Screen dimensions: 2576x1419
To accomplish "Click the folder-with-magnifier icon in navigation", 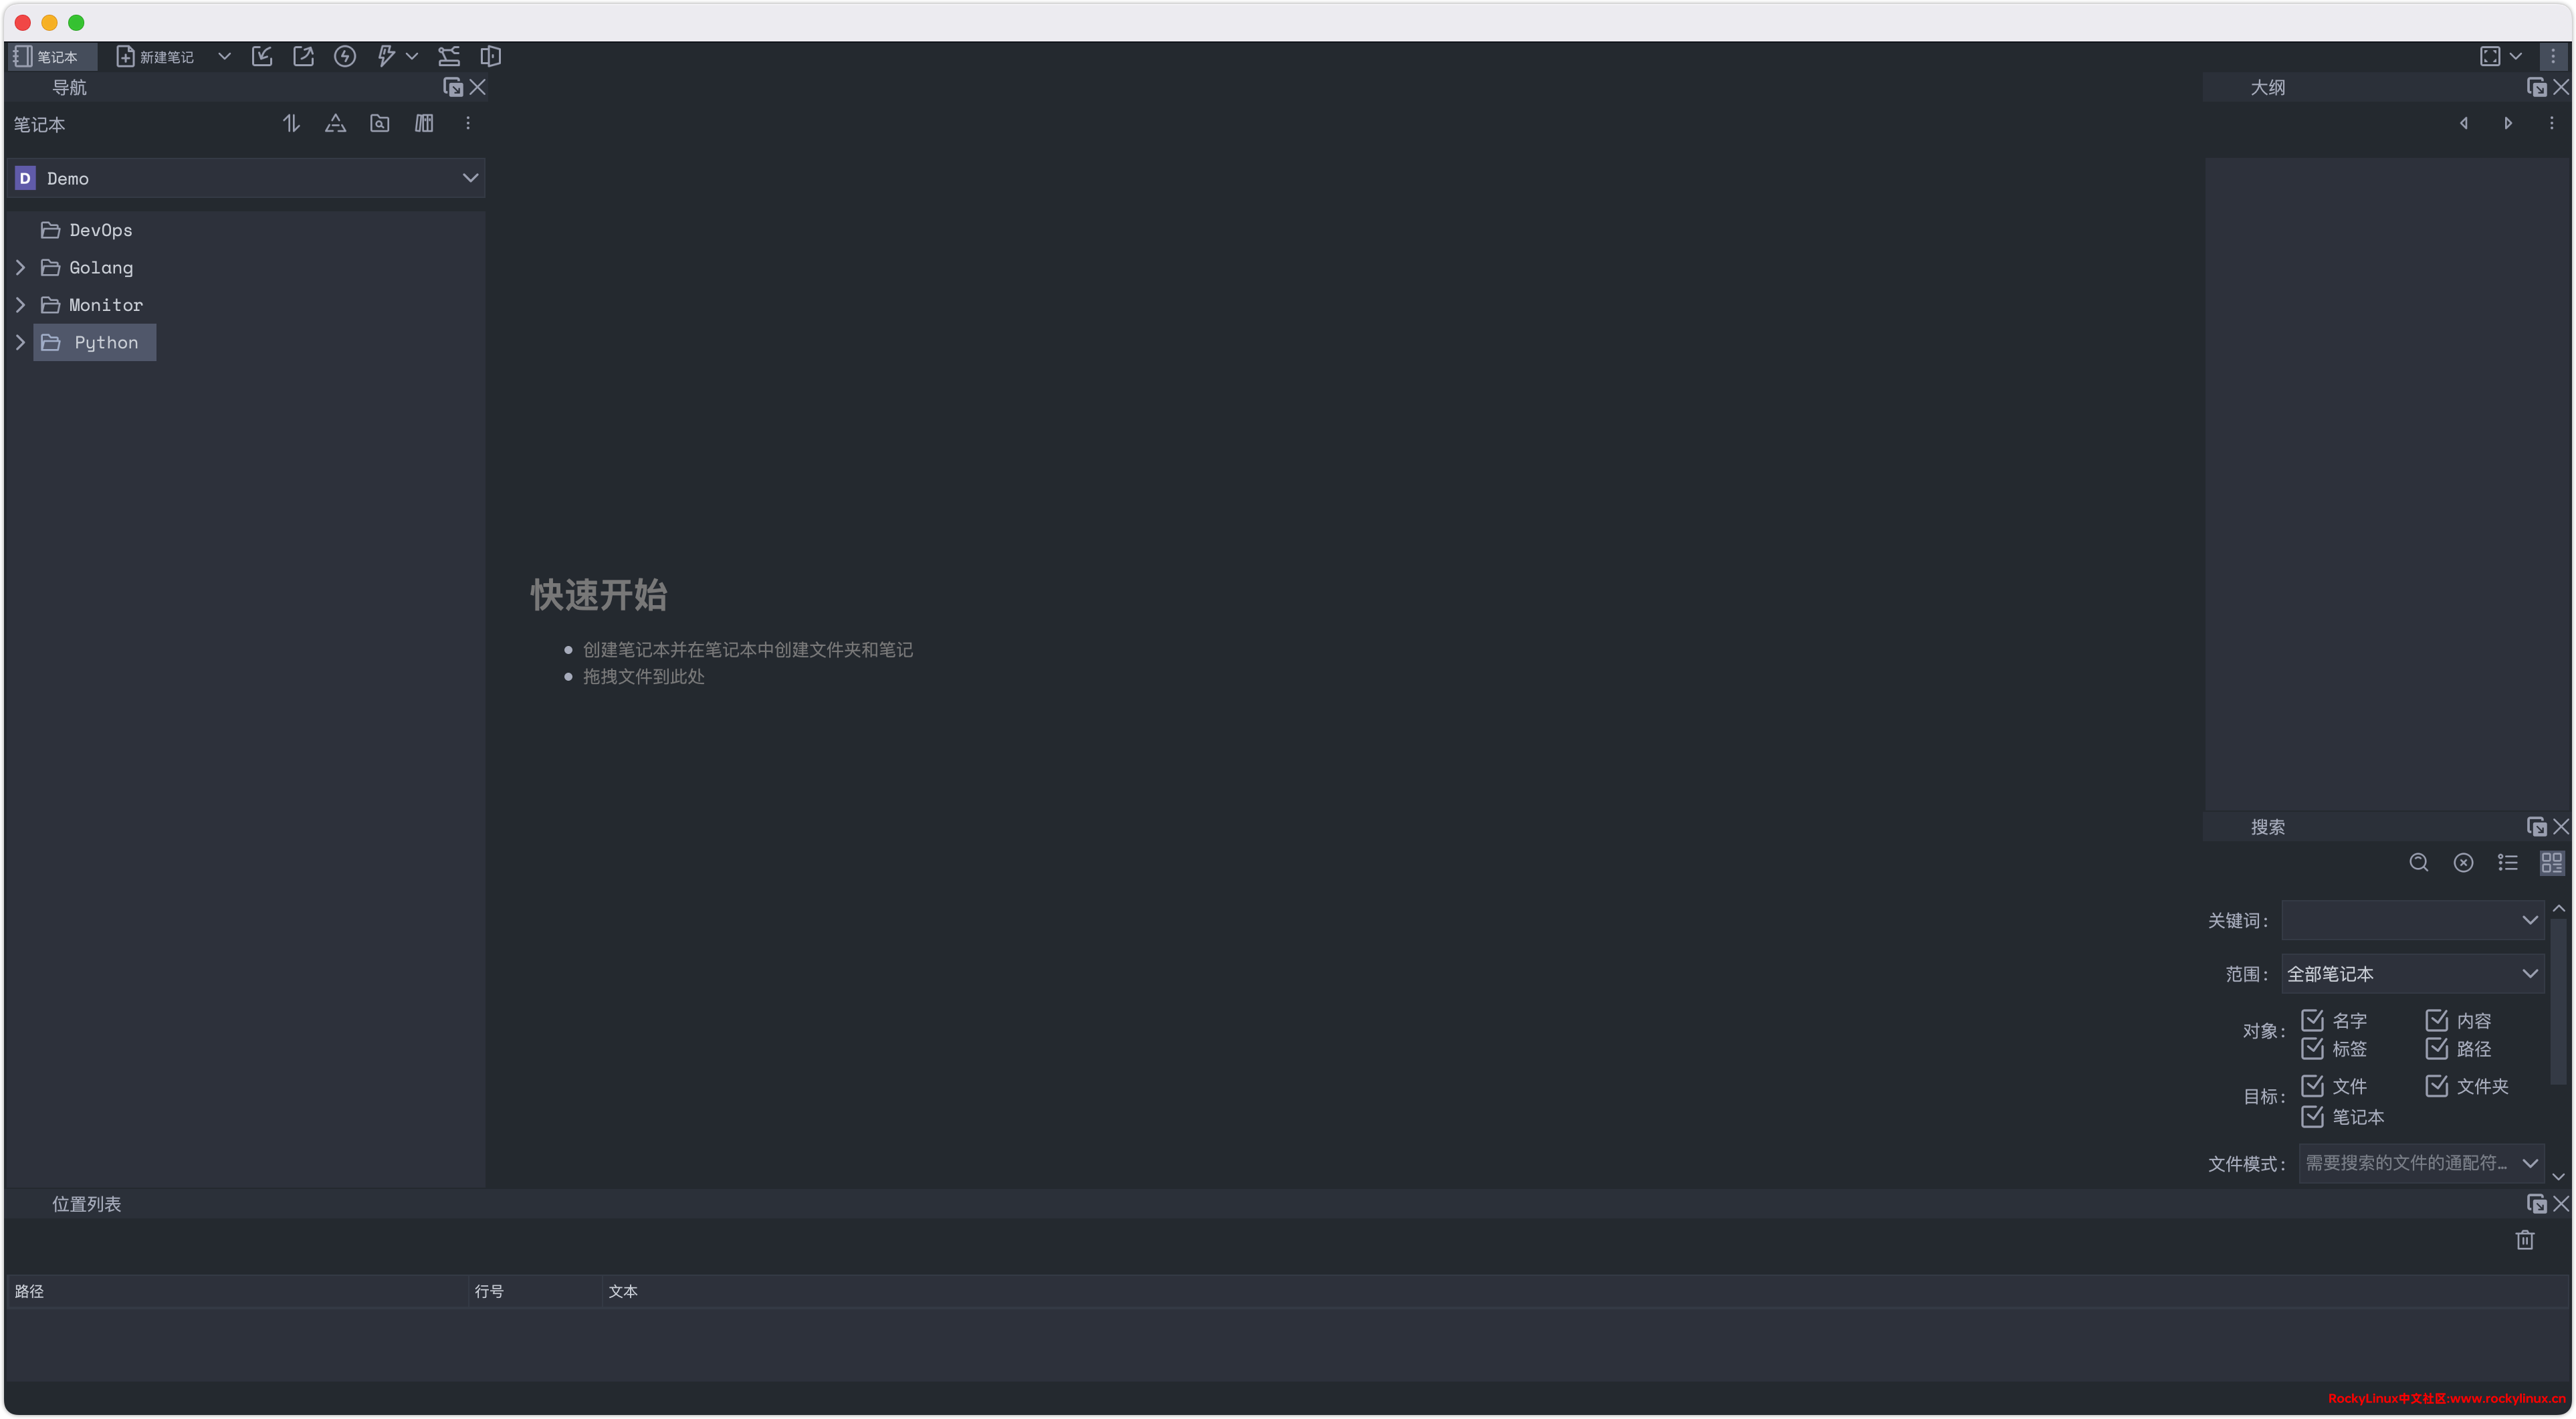I will click(380, 123).
